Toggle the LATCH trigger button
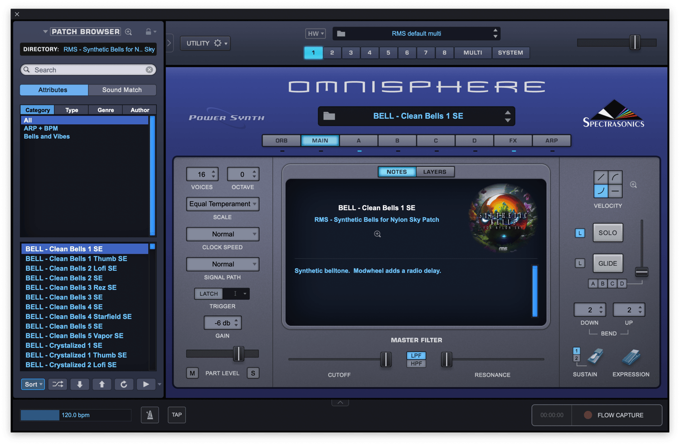This screenshot has width=680, height=445. 209,293
